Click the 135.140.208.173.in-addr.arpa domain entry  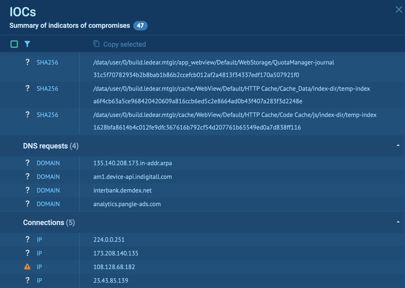click(132, 163)
